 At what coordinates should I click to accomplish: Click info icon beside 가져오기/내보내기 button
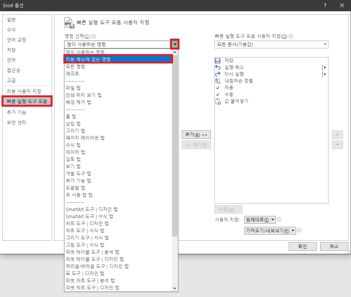coord(300,230)
